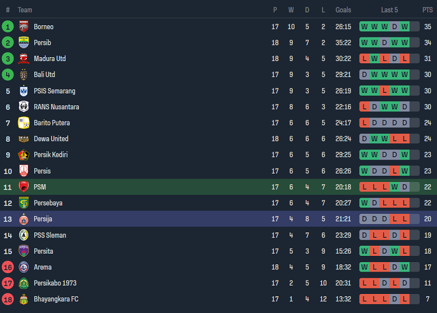This screenshot has width=437, height=313.
Task: Open the Madura Utd crest icon
Action: pyautogui.click(x=24, y=59)
